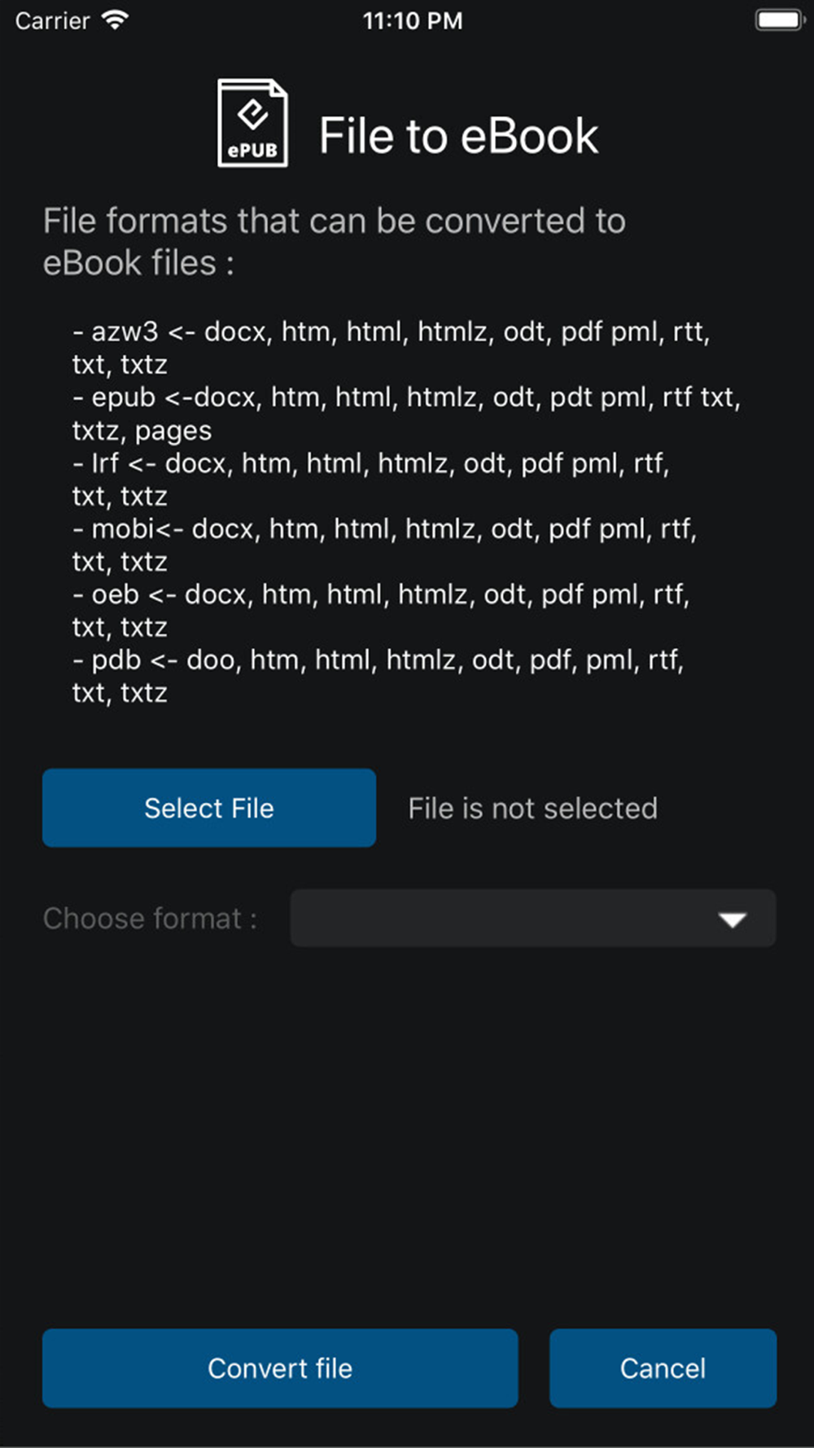Tap the epub supported formats line
This screenshot has width=814, height=1448.
406,414
